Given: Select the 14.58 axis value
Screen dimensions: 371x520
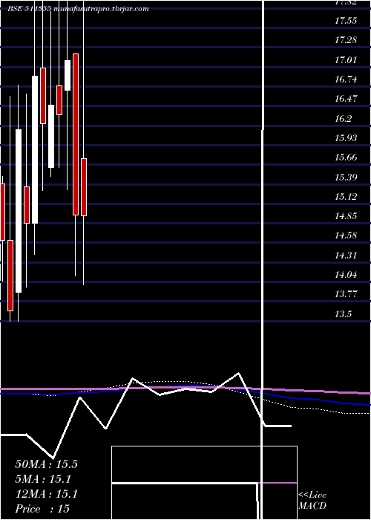Looking at the screenshot, I should click(x=346, y=235).
